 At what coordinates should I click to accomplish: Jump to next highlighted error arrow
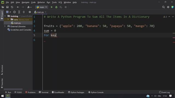pyautogui.click(x=173, y=17)
